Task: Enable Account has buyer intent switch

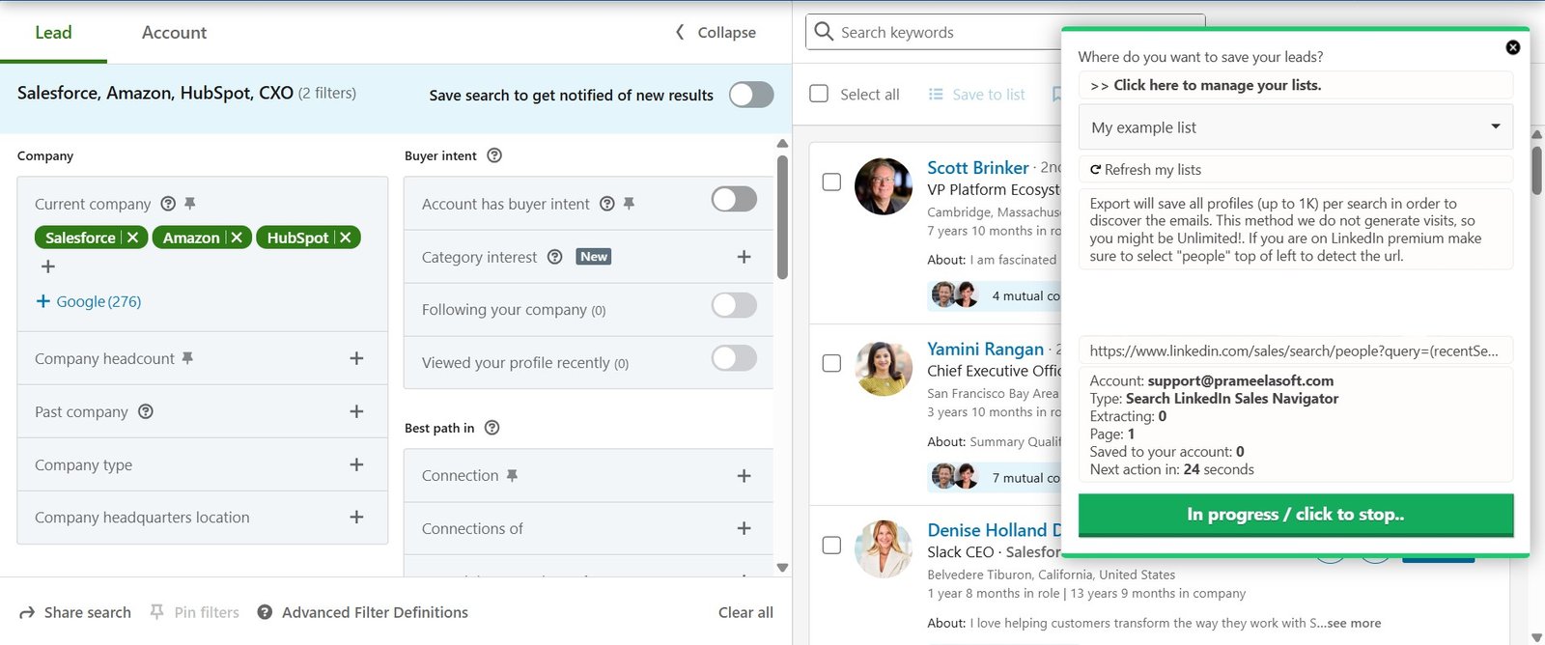Action: [x=734, y=200]
